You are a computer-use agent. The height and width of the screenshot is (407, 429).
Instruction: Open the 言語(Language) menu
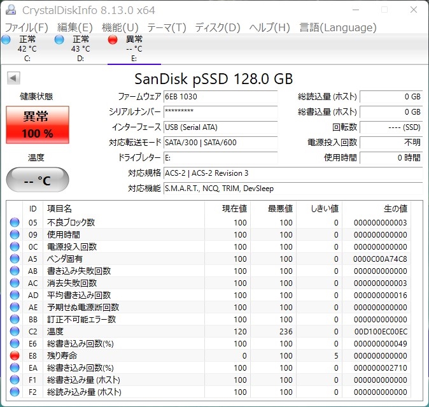pyautogui.click(x=338, y=27)
